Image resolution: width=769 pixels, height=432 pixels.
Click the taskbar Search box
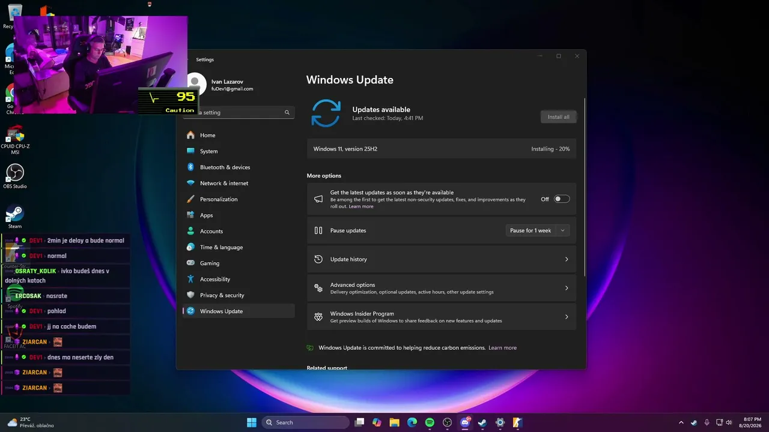[306, 422]
